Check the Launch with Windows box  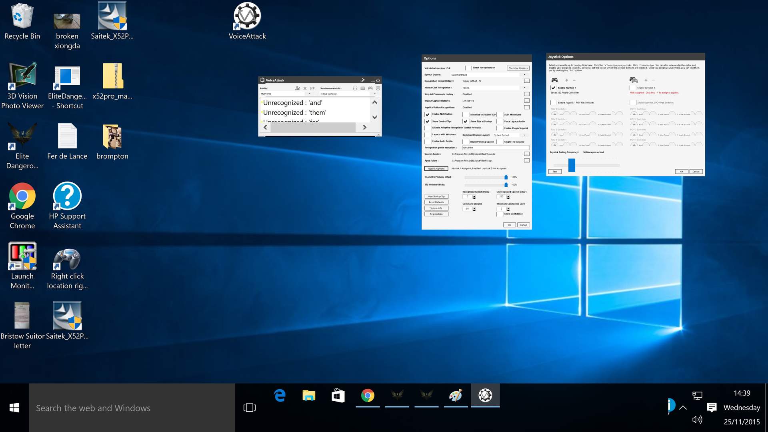click(427, 135)
